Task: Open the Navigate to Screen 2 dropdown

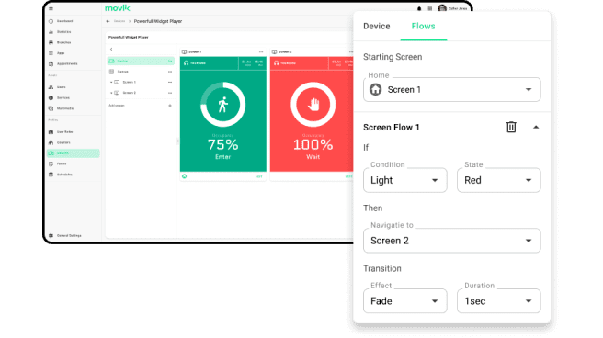Action: [452, 241]
